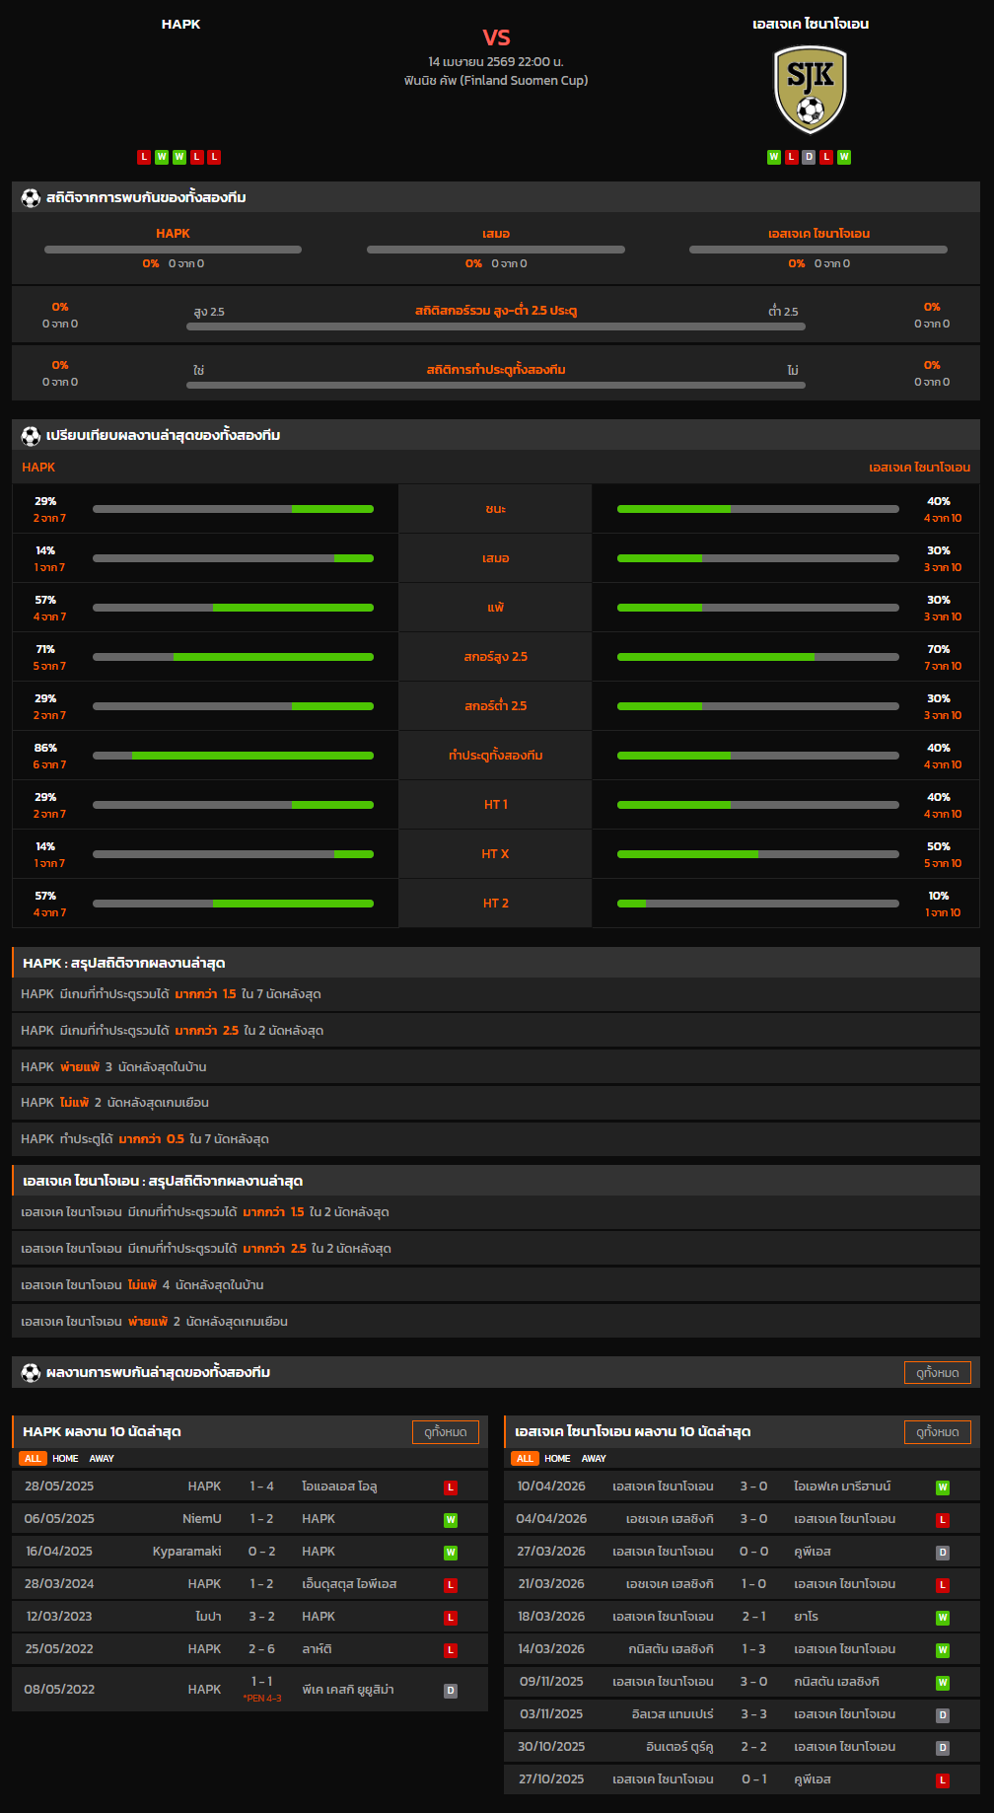Image resolution: width=994 pixels, height=1813 pixels.
Task: Click the W result badge for 10/04/2026 match
Action: [x=942, y=1487]
